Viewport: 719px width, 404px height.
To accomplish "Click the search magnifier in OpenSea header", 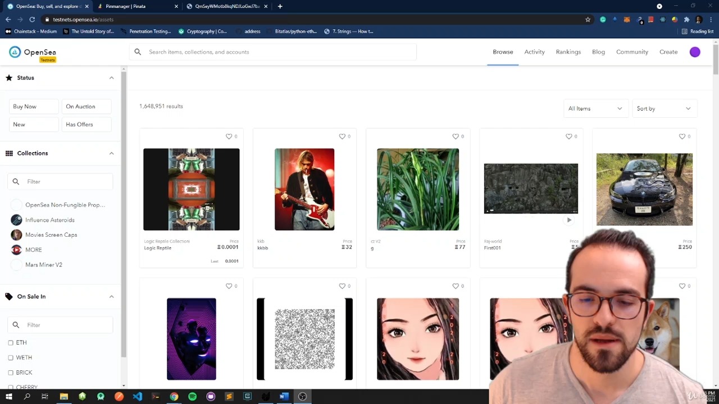I will click(x=138, y=52).
